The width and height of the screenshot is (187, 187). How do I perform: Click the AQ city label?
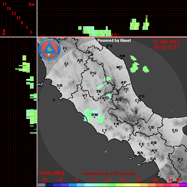tap(118, 99)
